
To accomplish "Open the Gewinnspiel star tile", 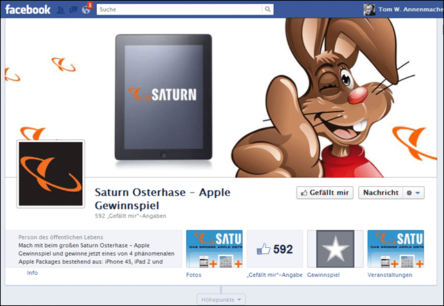I will coord(335,249).
